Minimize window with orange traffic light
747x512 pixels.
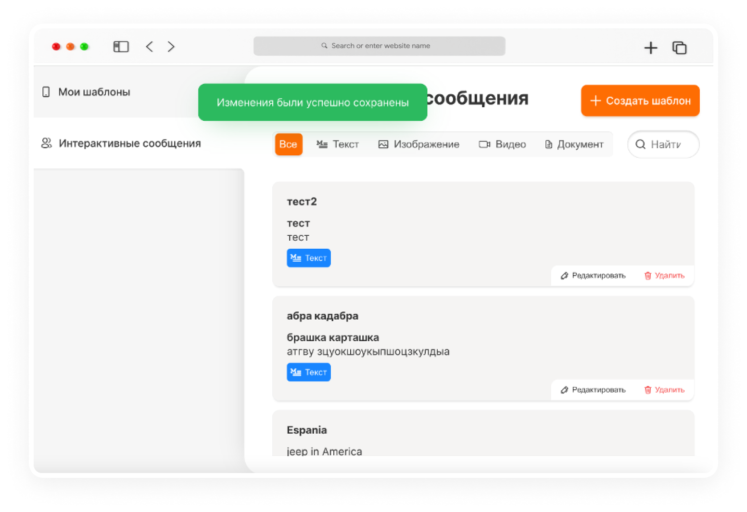click(x=70, y=47)
